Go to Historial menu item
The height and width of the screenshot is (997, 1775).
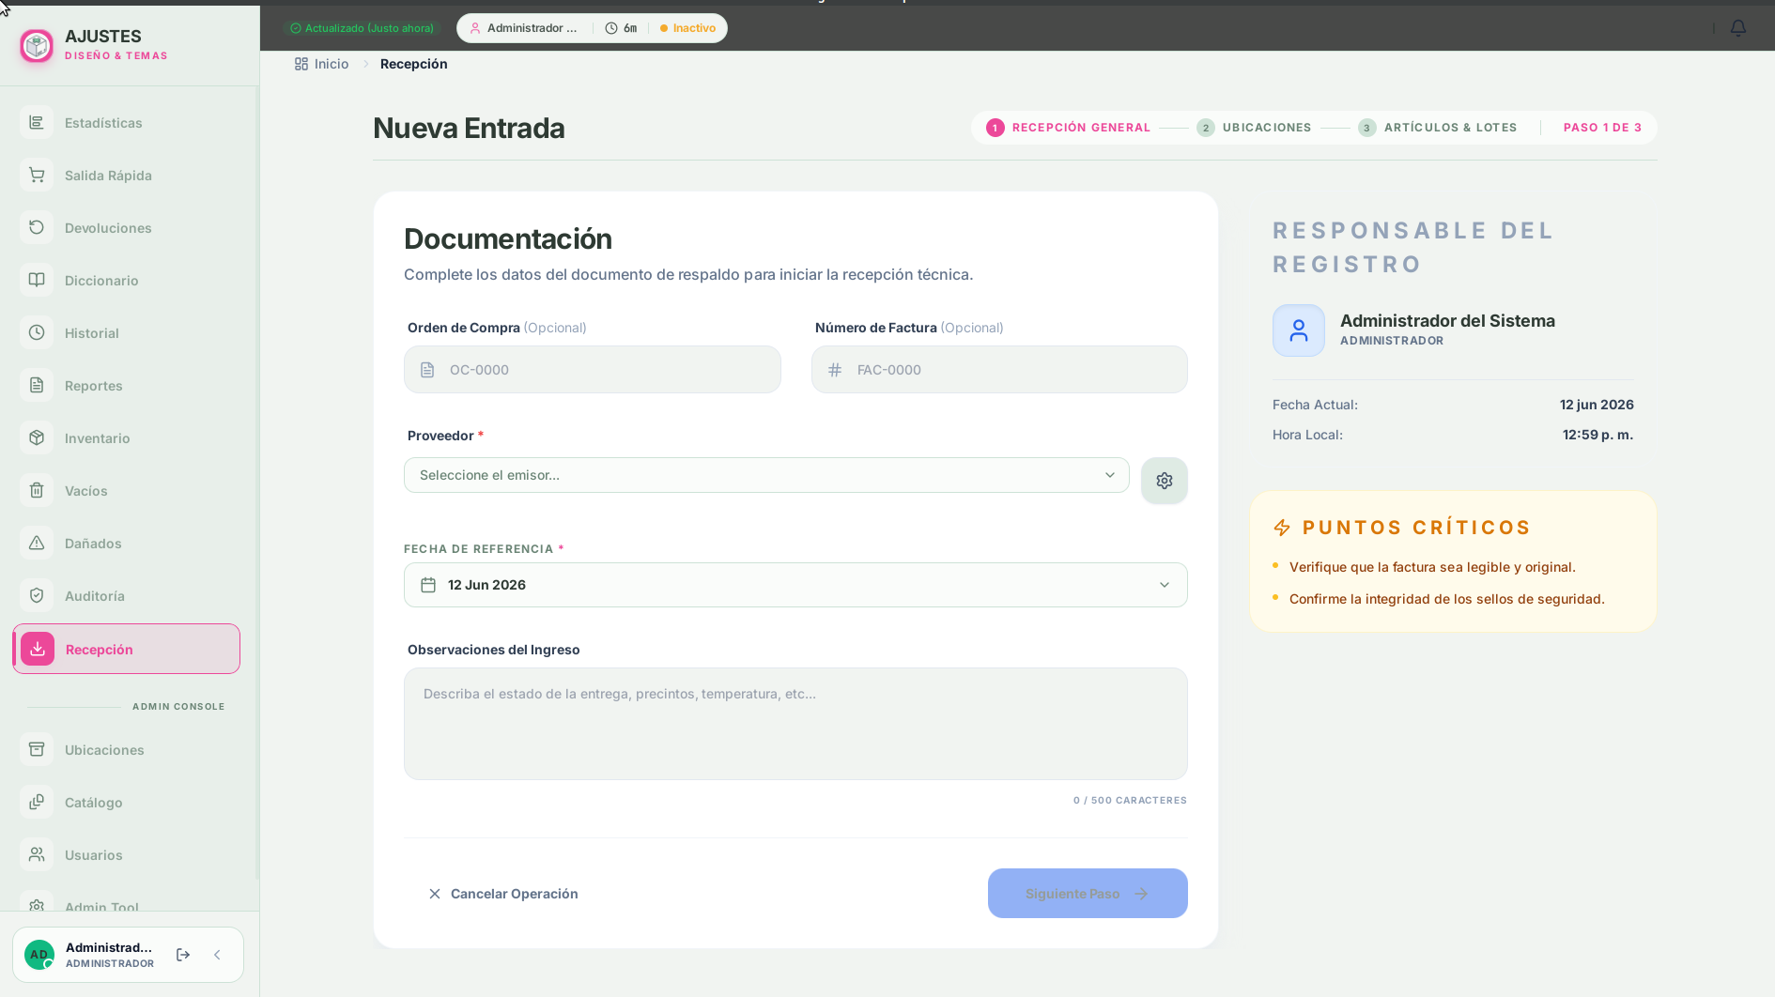click(127, 333)
